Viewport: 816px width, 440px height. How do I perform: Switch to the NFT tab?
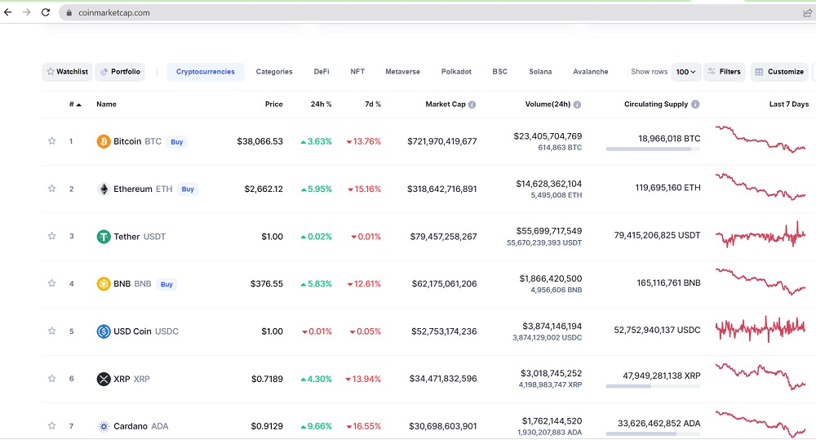tap(357, 72)
